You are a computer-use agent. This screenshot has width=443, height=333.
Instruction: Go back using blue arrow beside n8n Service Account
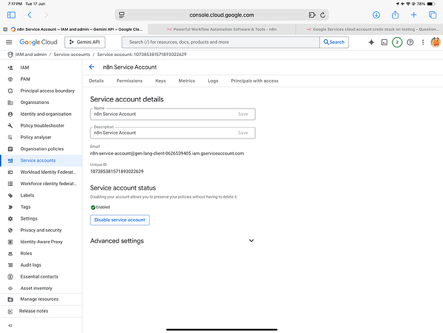click(92, 67)
